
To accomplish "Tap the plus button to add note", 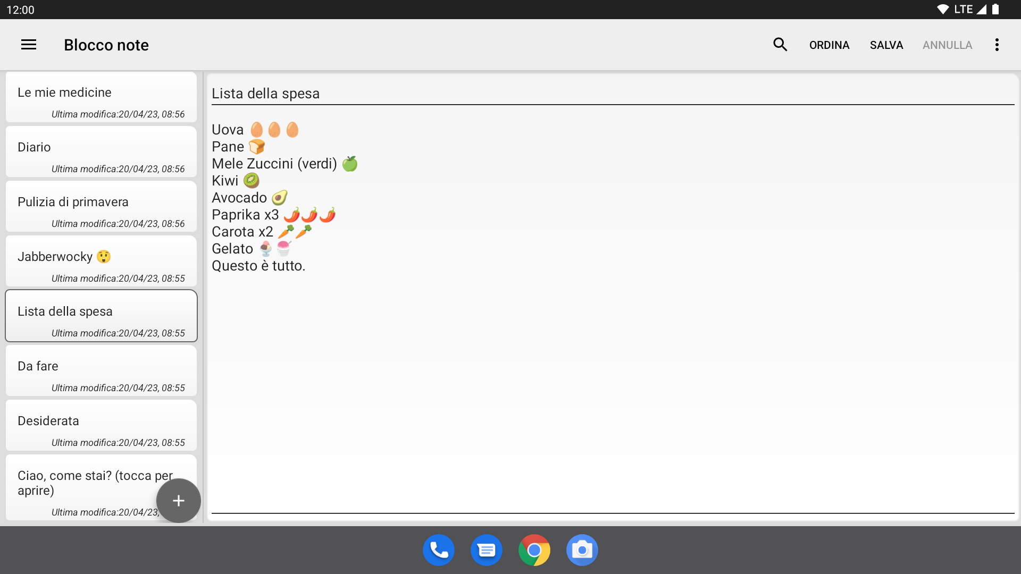I will 179,501.
